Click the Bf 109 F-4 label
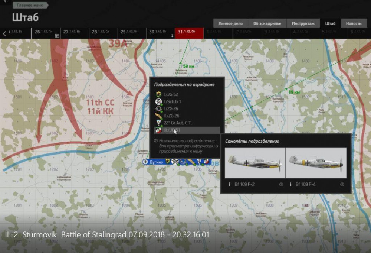The height and width of the screenshot is (253, 371). (305, 184)
